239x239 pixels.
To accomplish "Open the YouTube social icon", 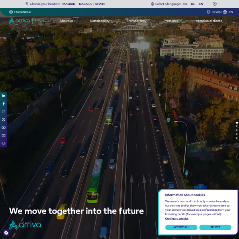I will (x=4, y=127).
